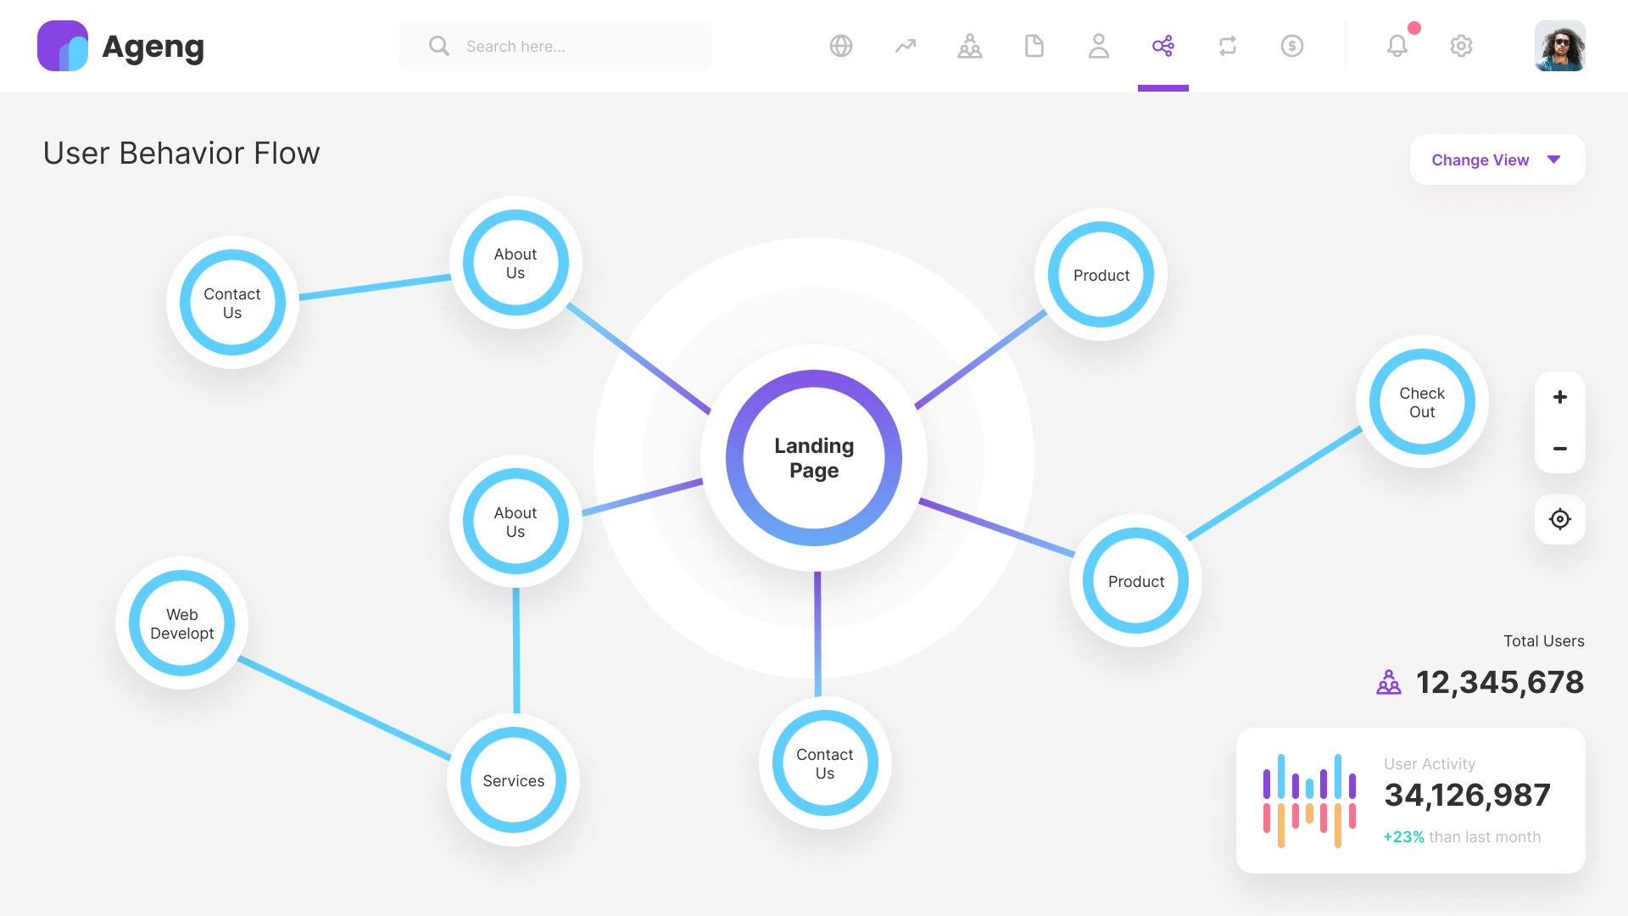Open the dollar finance icon

click(1291, 46)
